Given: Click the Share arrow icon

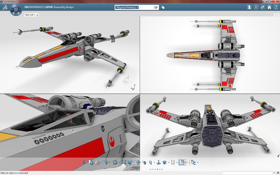Looking at the screenshot, I should pos(262,7).
